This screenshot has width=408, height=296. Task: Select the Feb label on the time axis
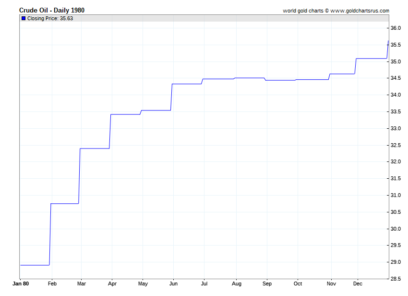coord(53,284)
